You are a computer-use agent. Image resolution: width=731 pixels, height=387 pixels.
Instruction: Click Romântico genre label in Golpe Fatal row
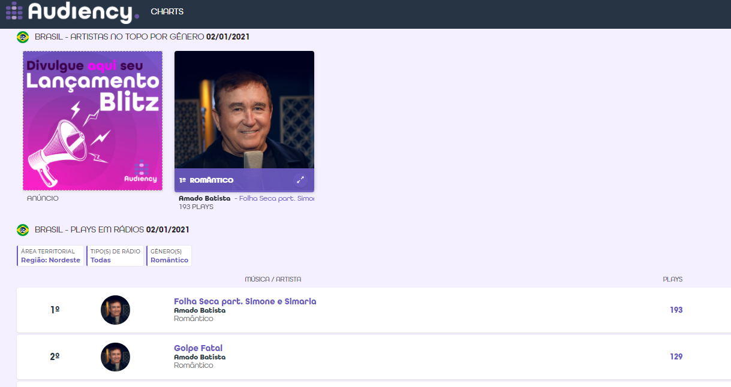[194, 365]
